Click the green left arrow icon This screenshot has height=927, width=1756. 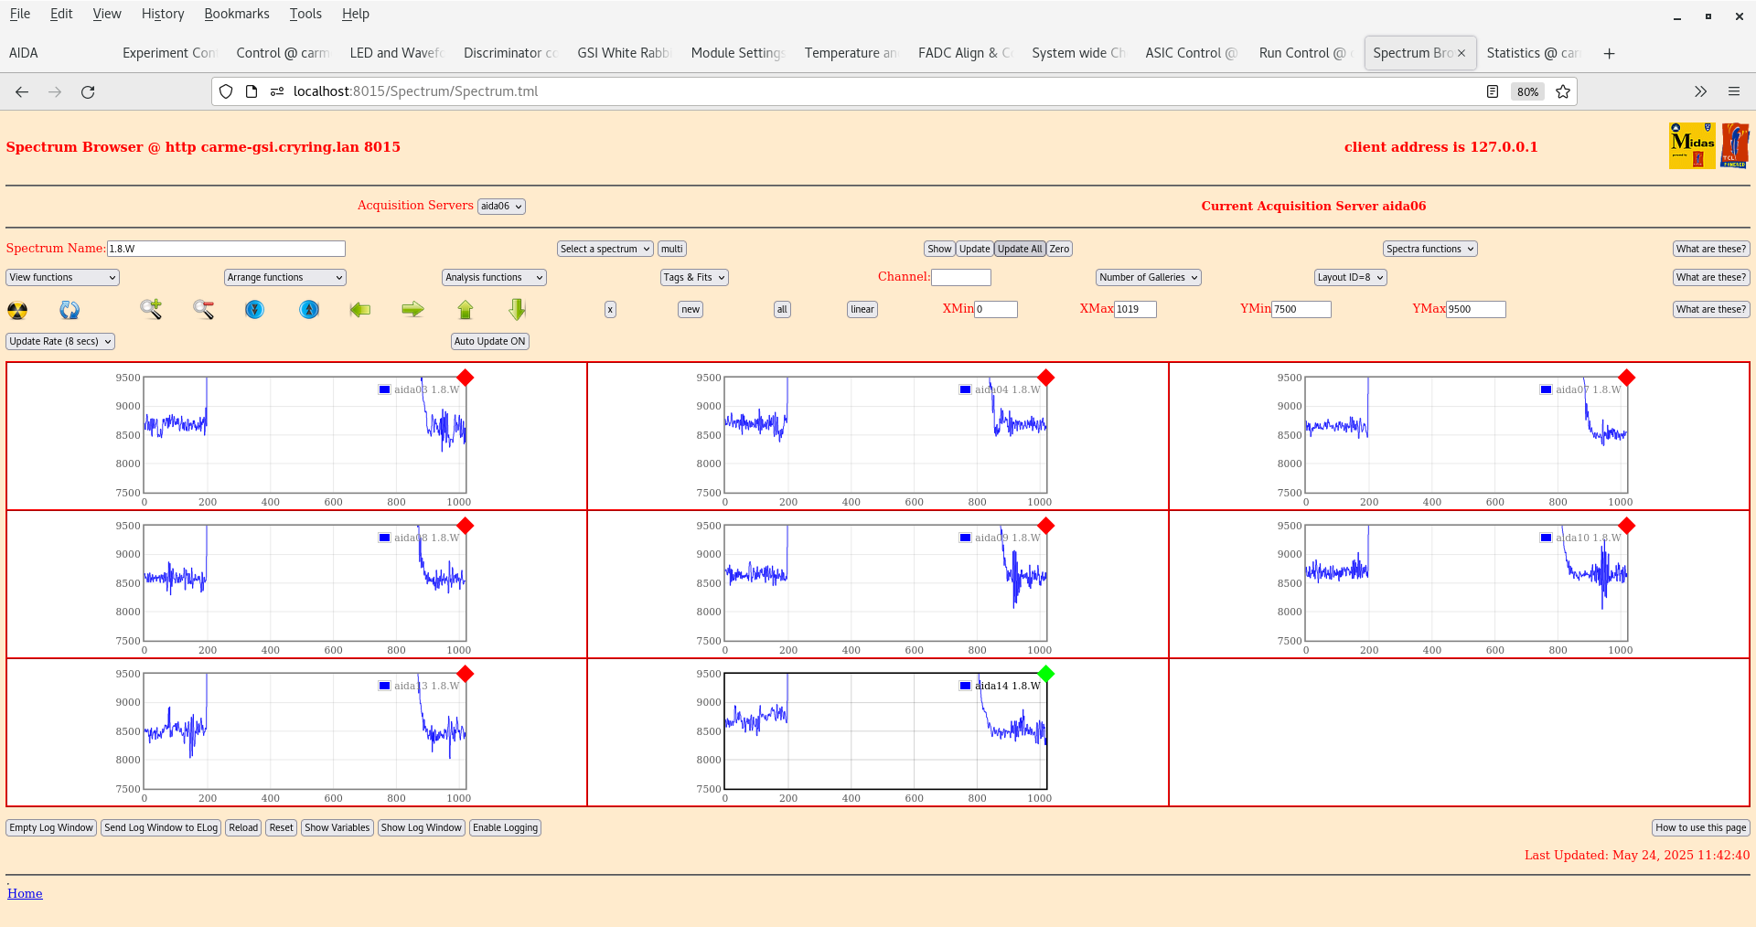point(359,310)
